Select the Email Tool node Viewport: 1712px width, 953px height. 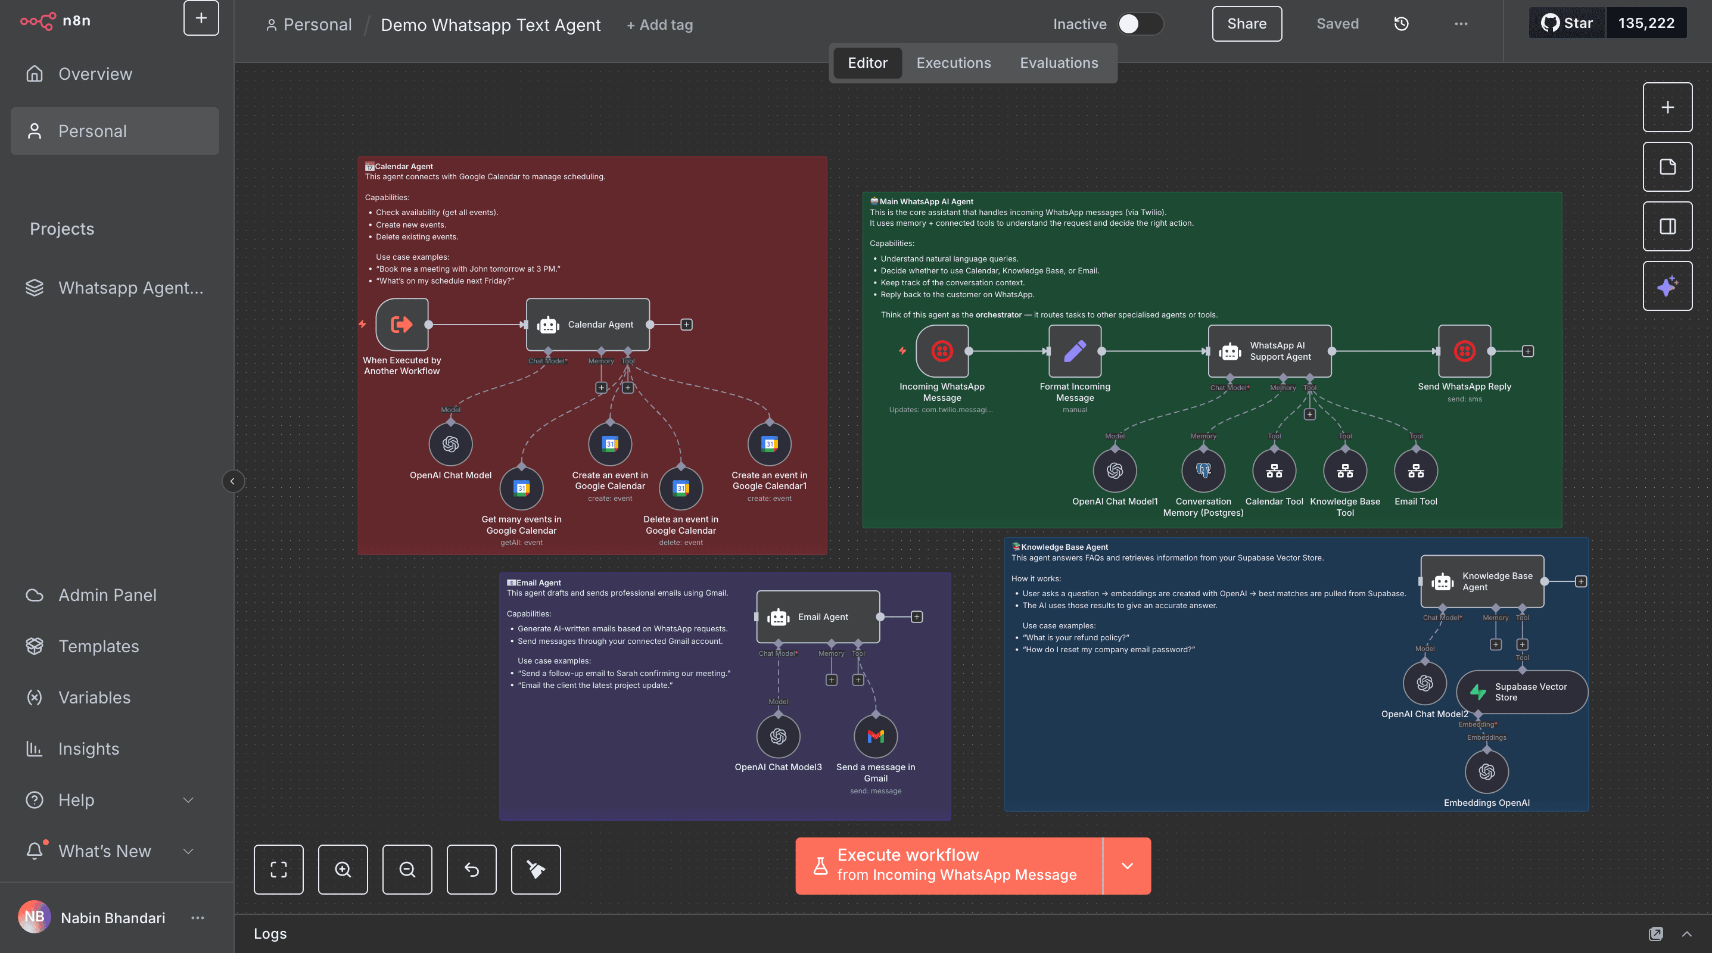click(x=1415, y=471)
